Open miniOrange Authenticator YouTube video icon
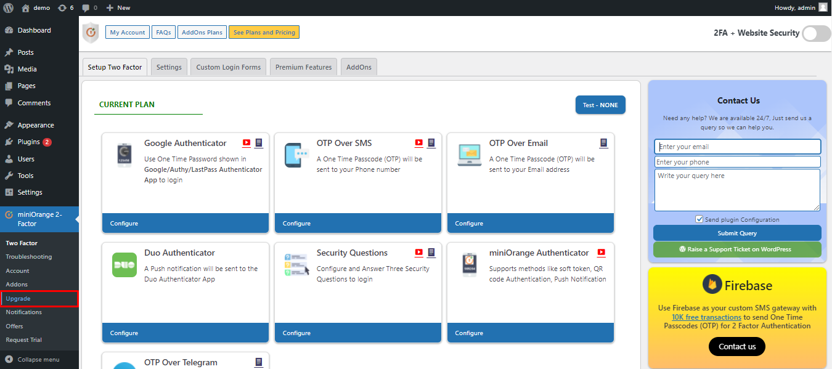 [x=602, y=253]
